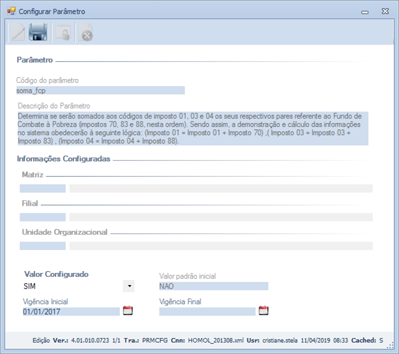Click the Vigência Inicial date field 01/01/2017
The height and width of the screenshot is (354, 399).
(71, 312)
